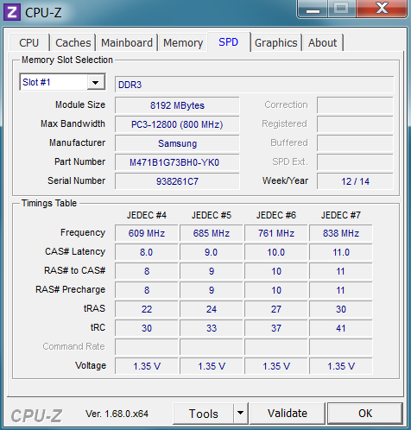
Task: Select the 838 MHz frequency cell
Action: pyautogui.click(x=341, y=233)
